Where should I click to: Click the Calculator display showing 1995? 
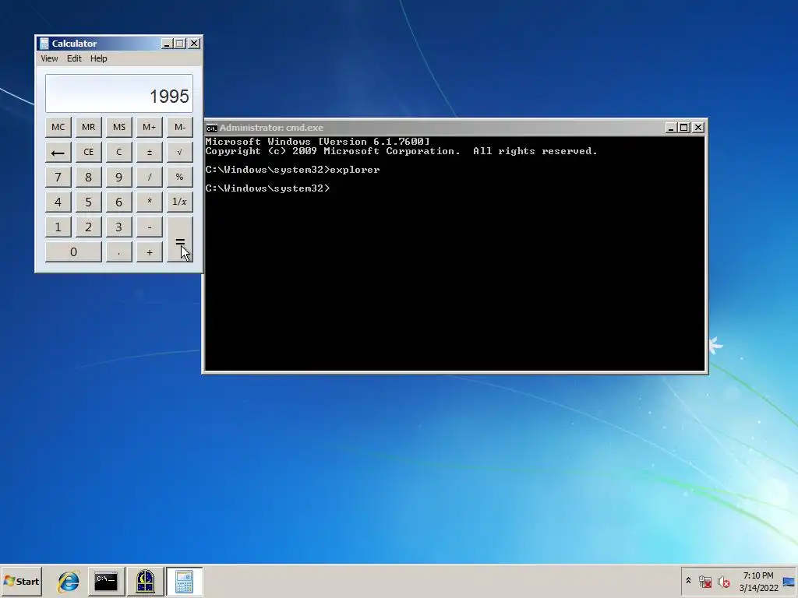tap(119, 93)
